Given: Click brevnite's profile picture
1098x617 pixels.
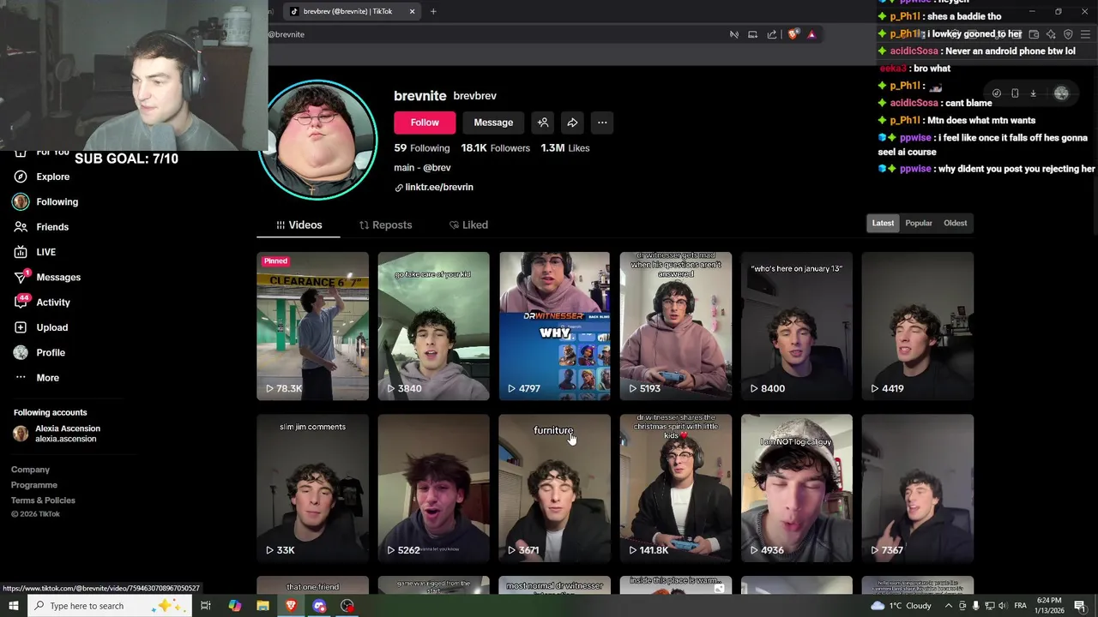Looking at the screenshot, I should (x=318, y=140).
